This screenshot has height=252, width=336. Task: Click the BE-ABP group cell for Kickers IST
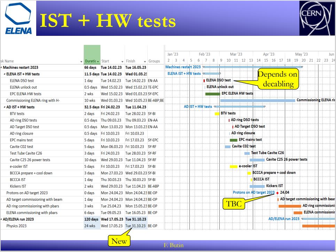click(x=156, y=187)
